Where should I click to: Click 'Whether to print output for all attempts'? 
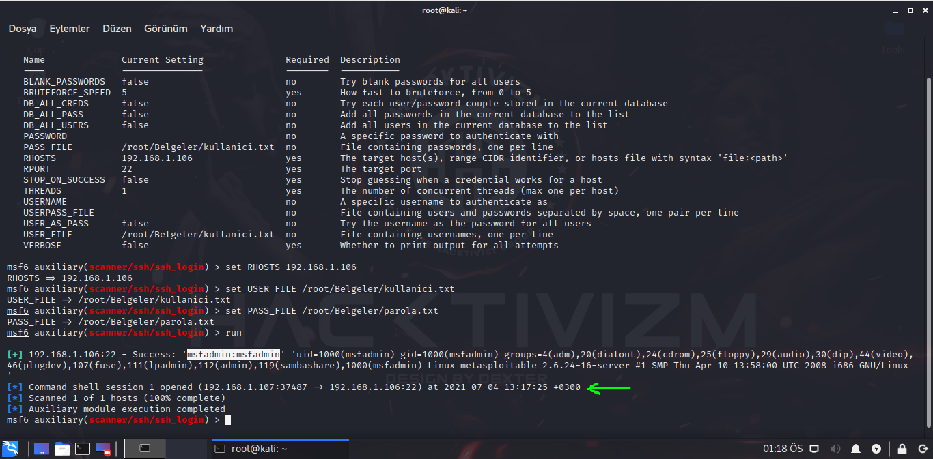449,246
